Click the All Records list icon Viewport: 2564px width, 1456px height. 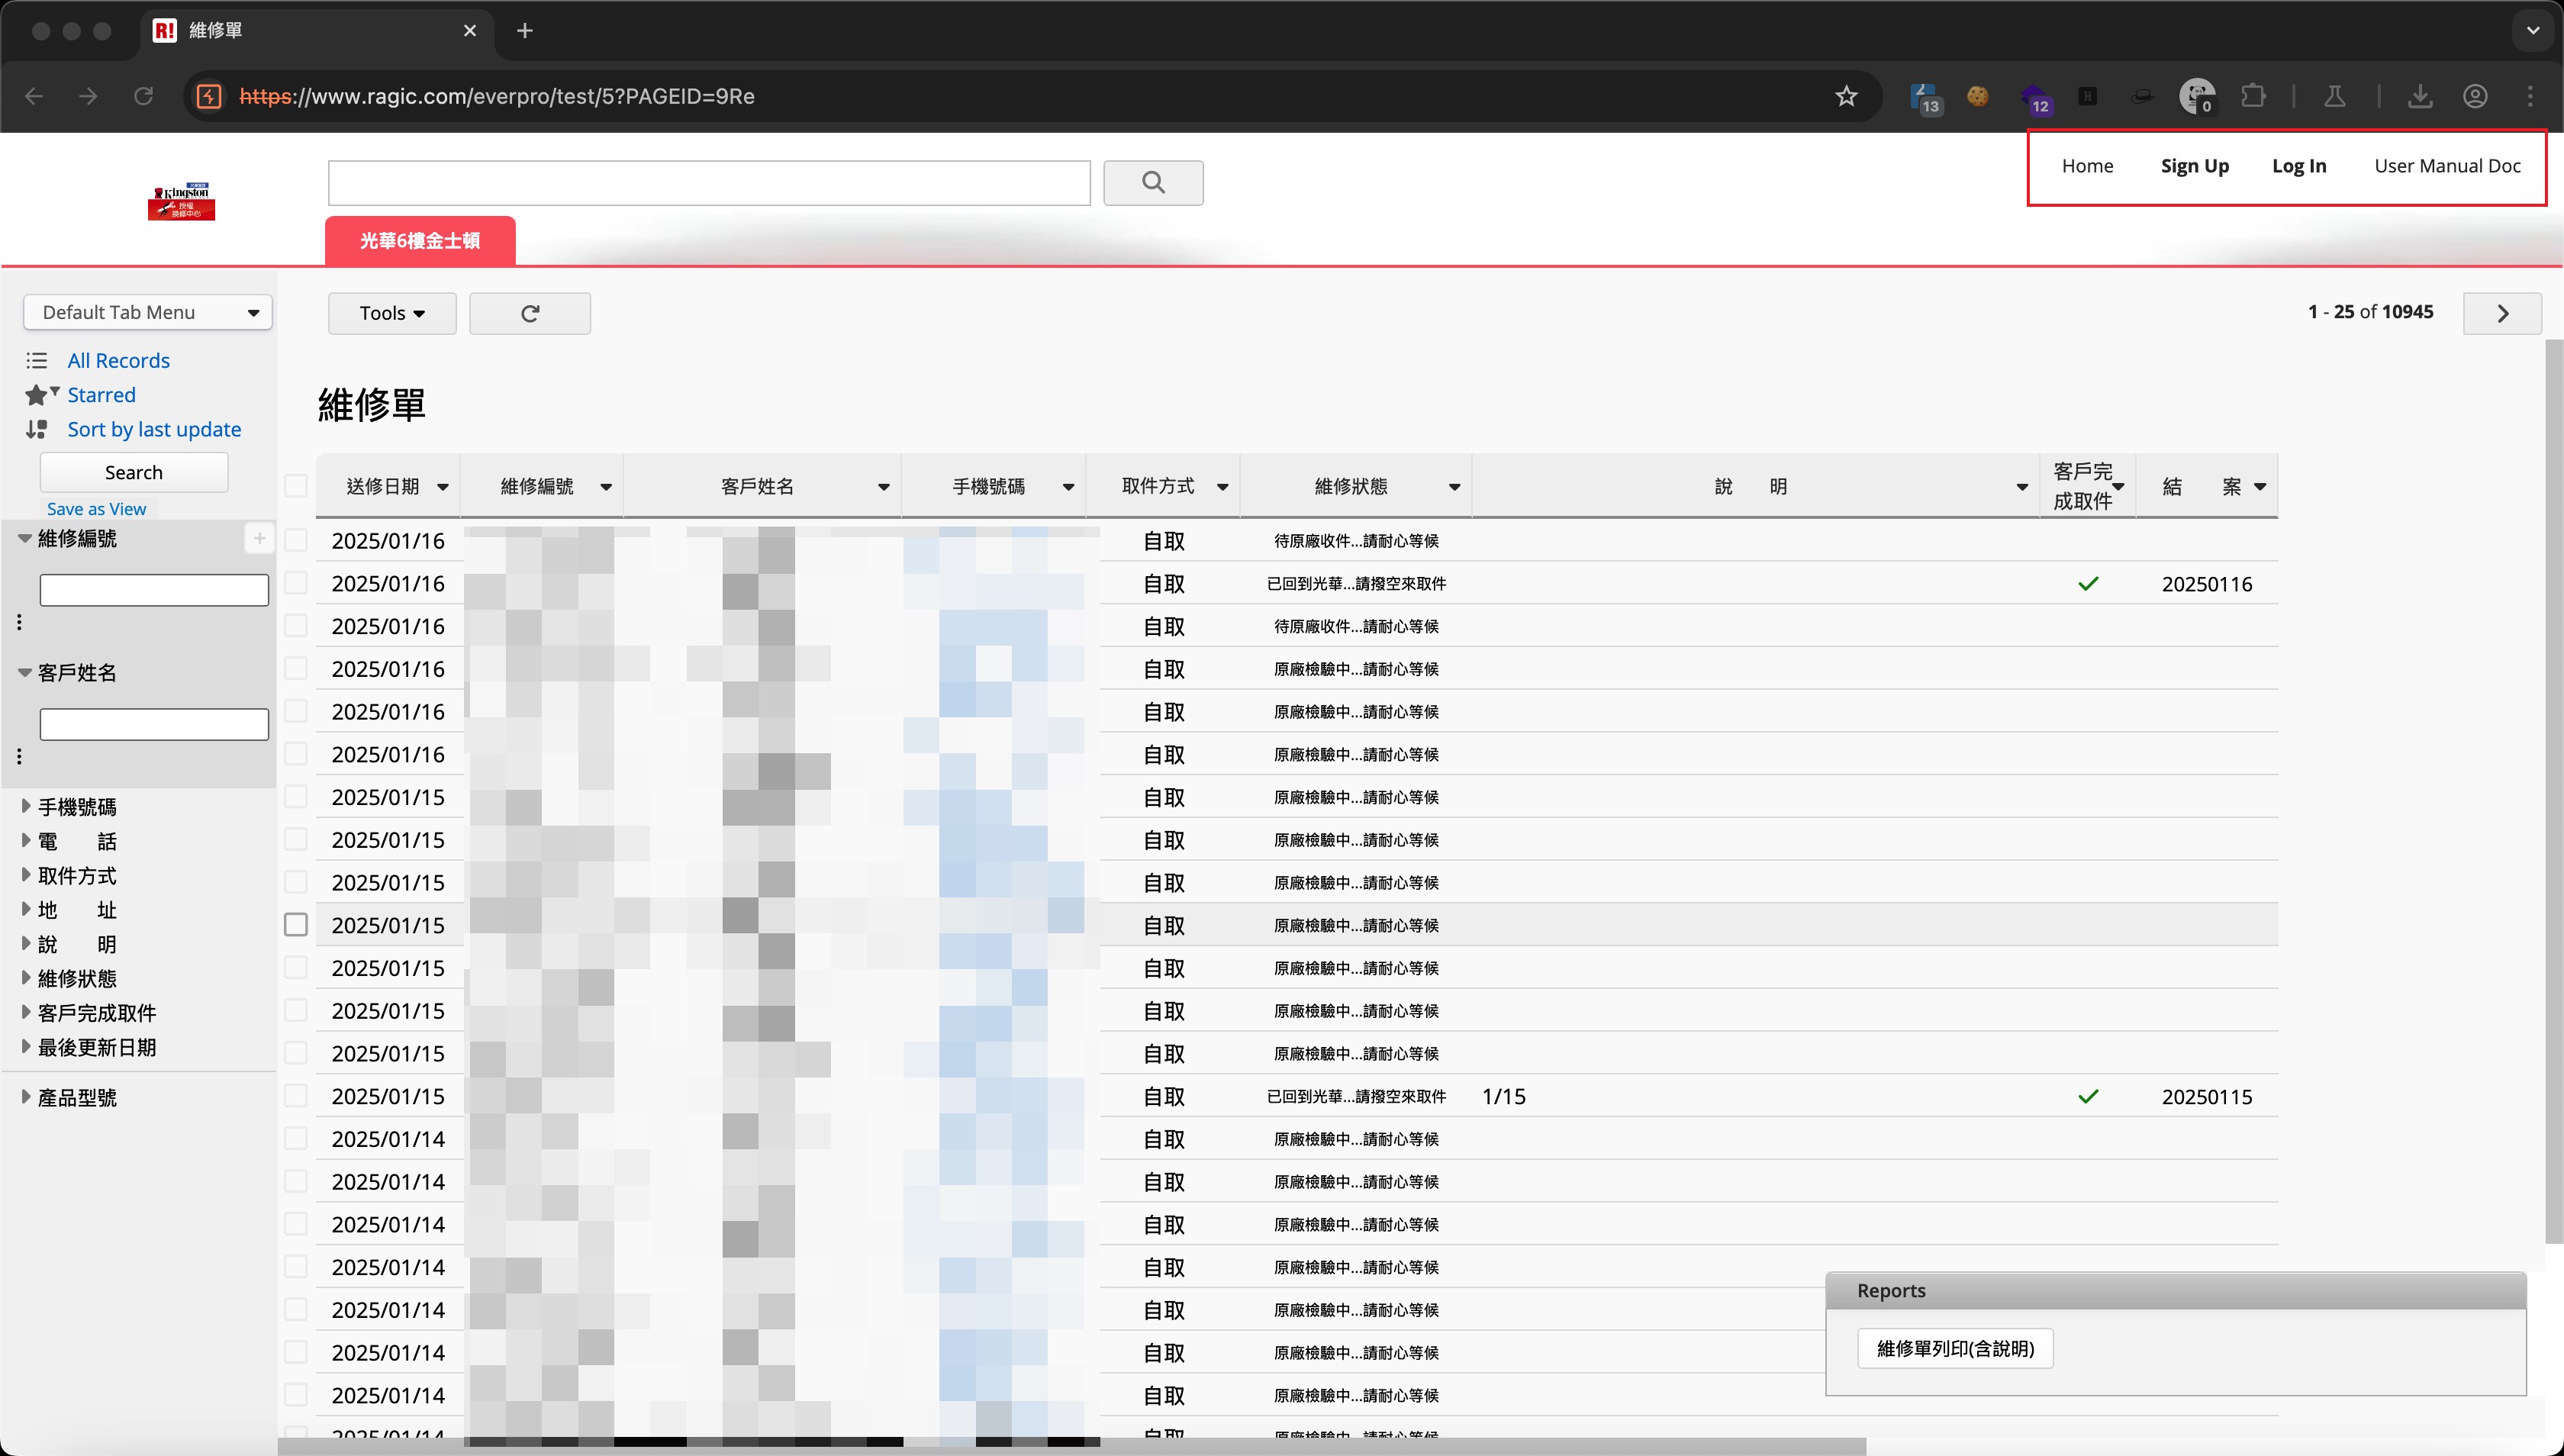click(37, 360)
